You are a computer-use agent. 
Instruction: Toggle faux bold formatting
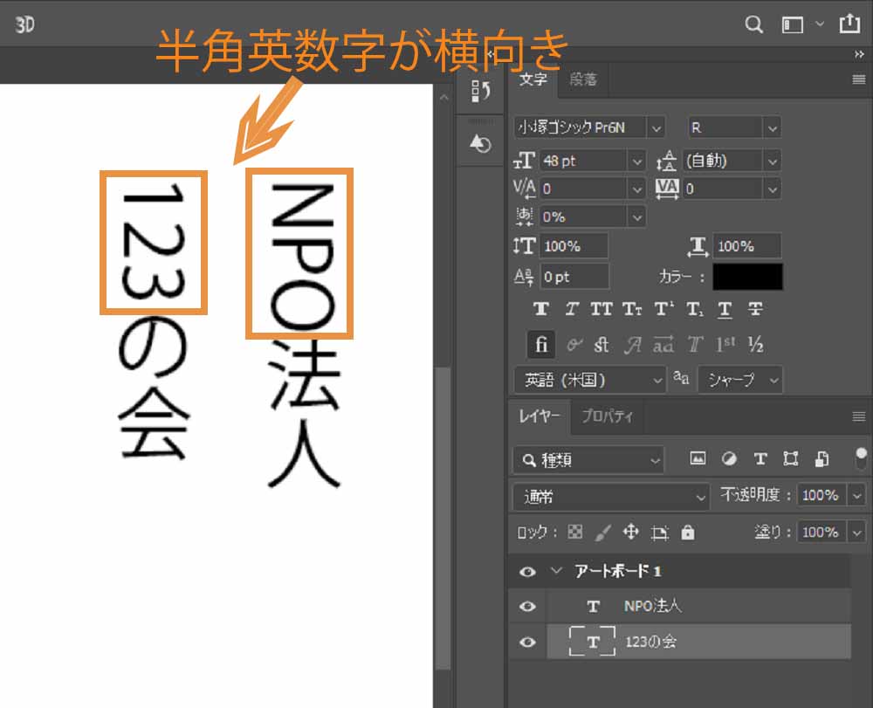(541, 308)
